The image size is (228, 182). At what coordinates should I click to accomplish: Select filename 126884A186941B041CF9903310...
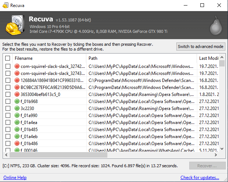pos(52,80)
